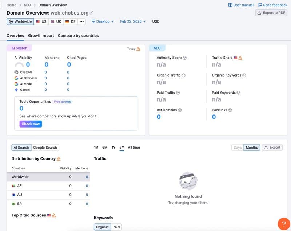This screenshot has width=291, height=231.
Task: Click warning icon beside Distribution by Country
Action: tap(59, 159)
